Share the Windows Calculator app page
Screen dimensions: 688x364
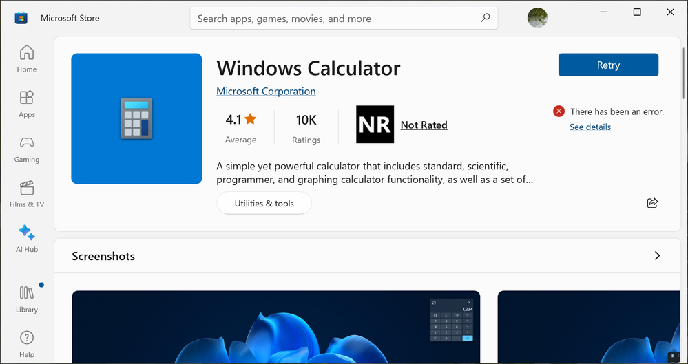pyautogui.click(x=652, y=202)
